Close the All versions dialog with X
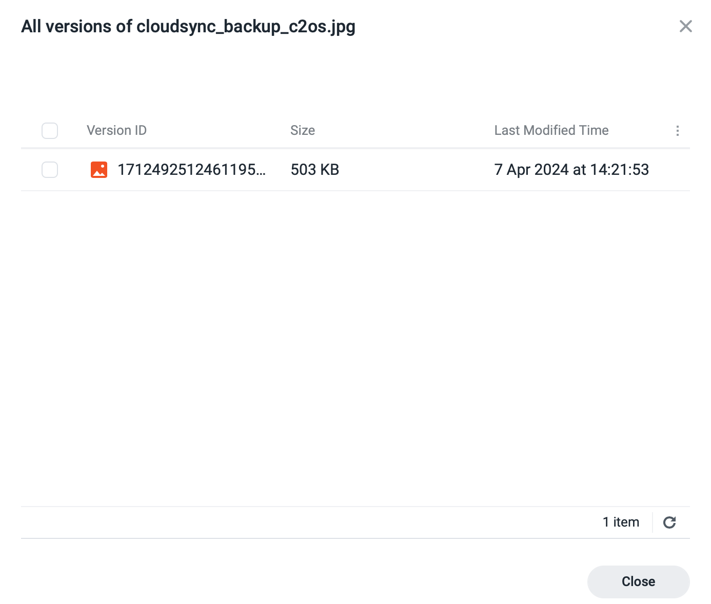711x604 pixels. [x=685, y=26]
